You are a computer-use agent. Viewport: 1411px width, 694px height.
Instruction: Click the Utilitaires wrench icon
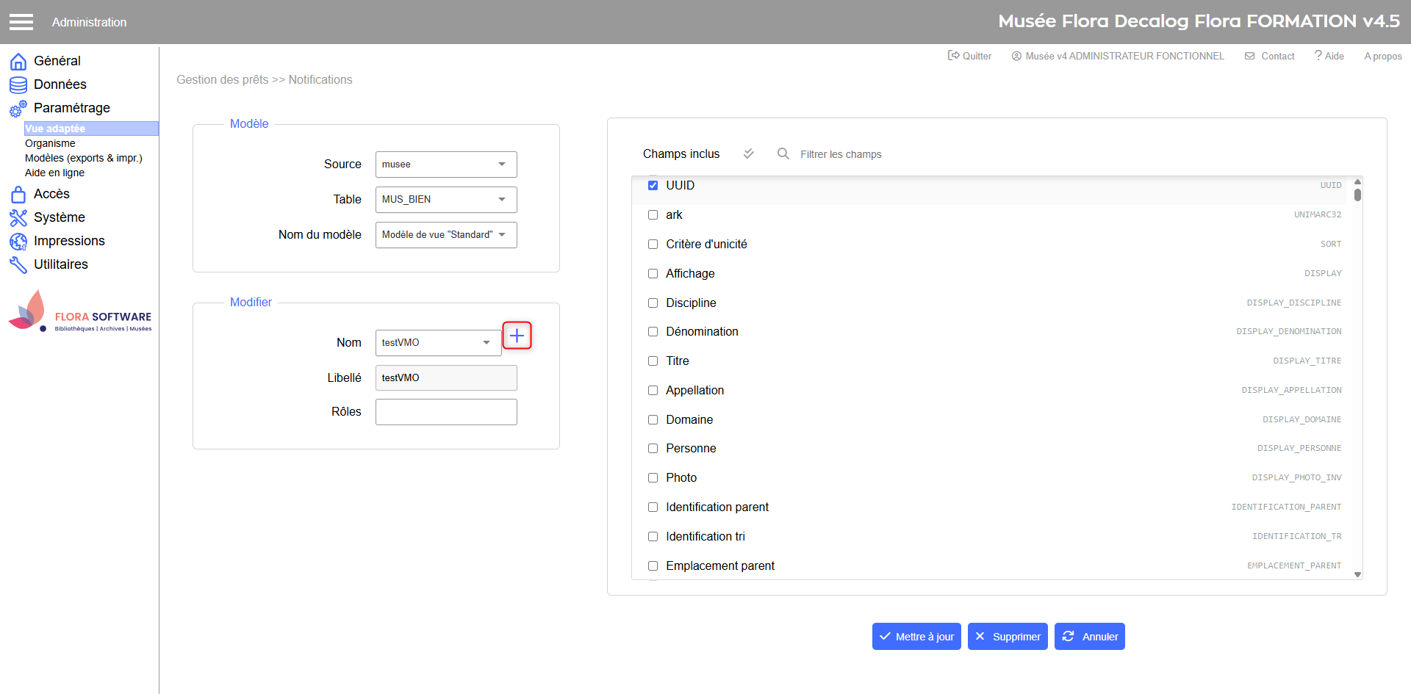pyautogui.click(x=18, y=265)
